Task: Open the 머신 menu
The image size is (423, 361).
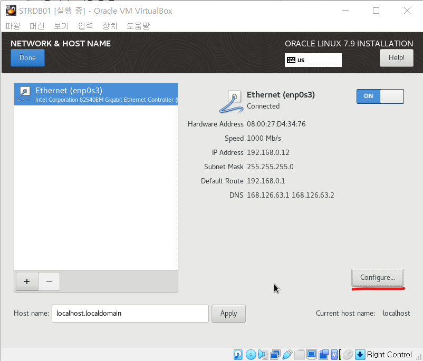Action: pyautogui.click(x=37, y=26)
